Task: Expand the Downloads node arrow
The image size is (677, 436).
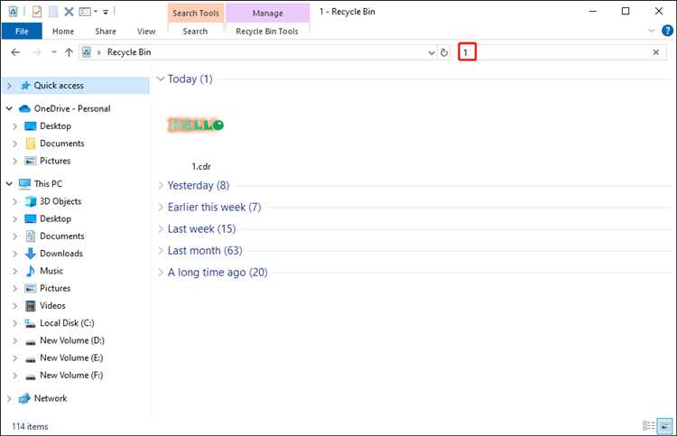Action: pyautogui.click(x=15, y=254)
